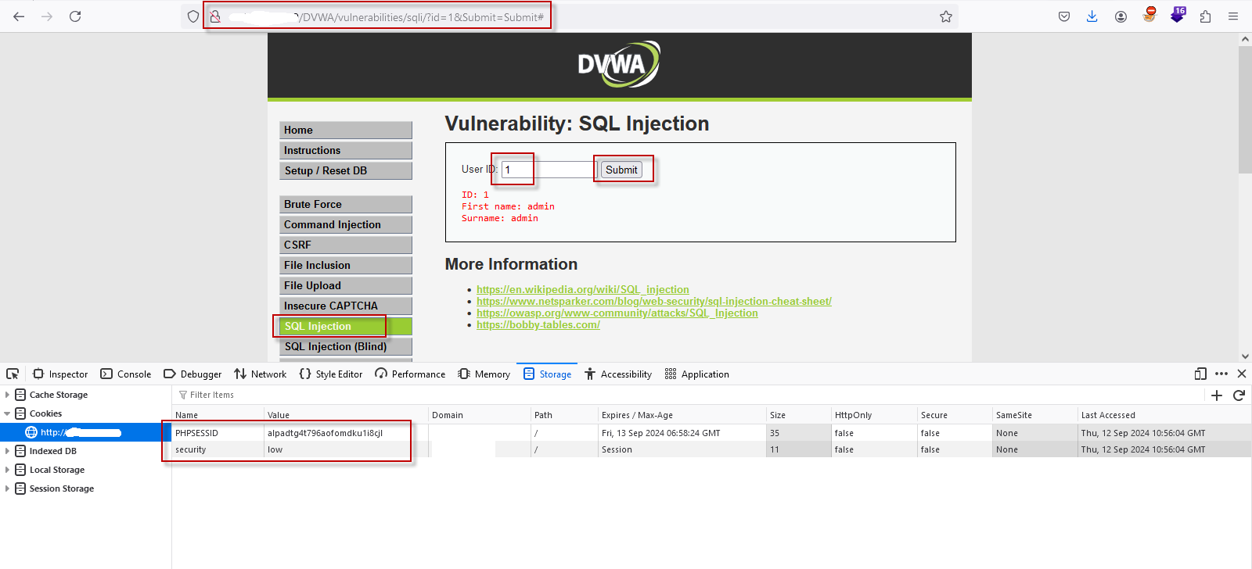Select the security cookie name cell
This screenshot has height=569, width=1252.
tap(218, 449)
